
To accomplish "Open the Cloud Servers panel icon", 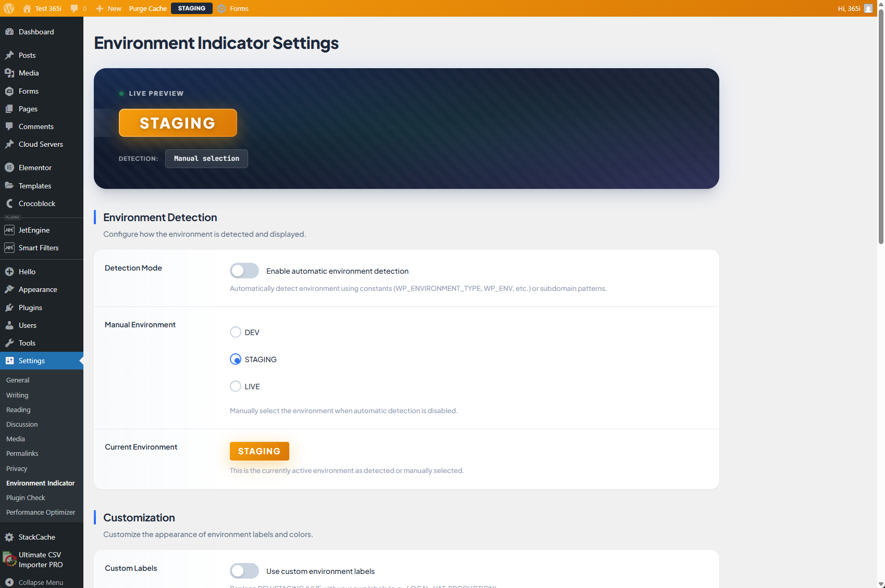I will 10,144.
